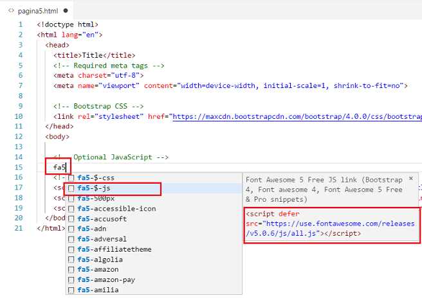Viewport: 422px width, 300px height.
Task: Click the snippet icon beside fa5-accusoft
Action: click(x=71, y=219)
